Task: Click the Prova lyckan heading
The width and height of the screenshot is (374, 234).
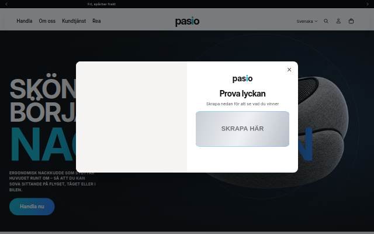Action: tap(243, 94)
